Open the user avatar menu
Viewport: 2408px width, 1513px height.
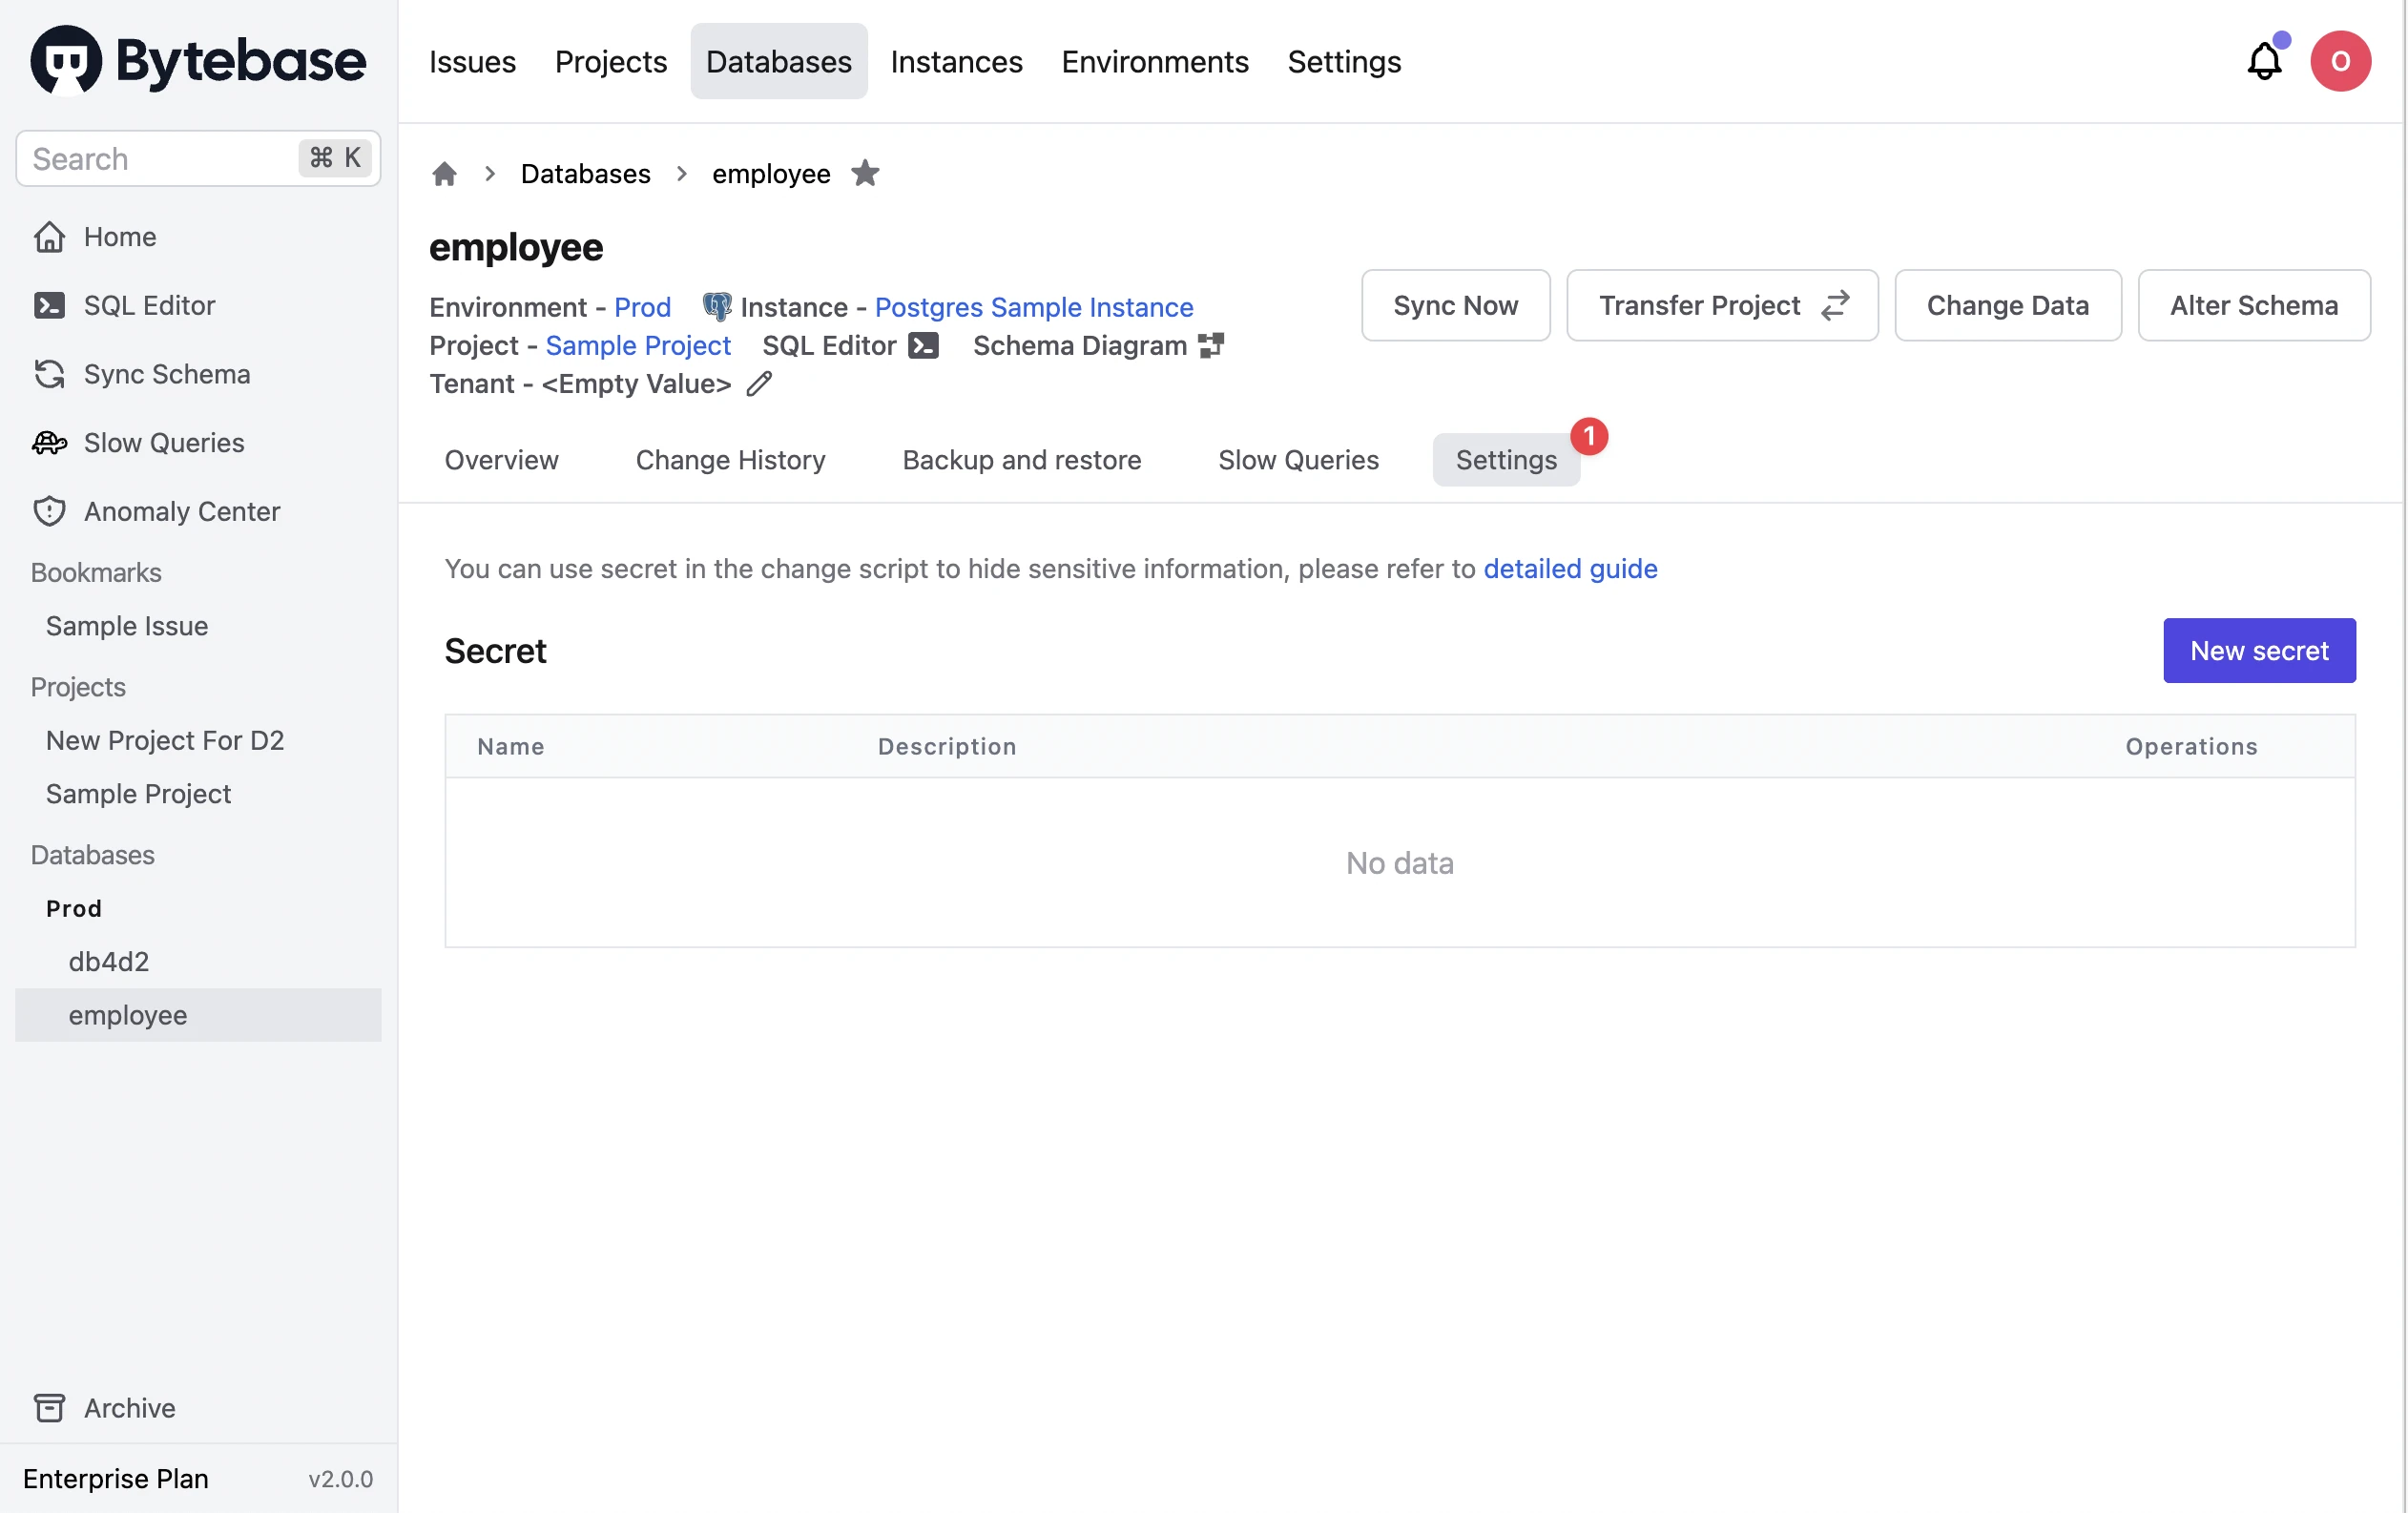tap(2340, 61)
